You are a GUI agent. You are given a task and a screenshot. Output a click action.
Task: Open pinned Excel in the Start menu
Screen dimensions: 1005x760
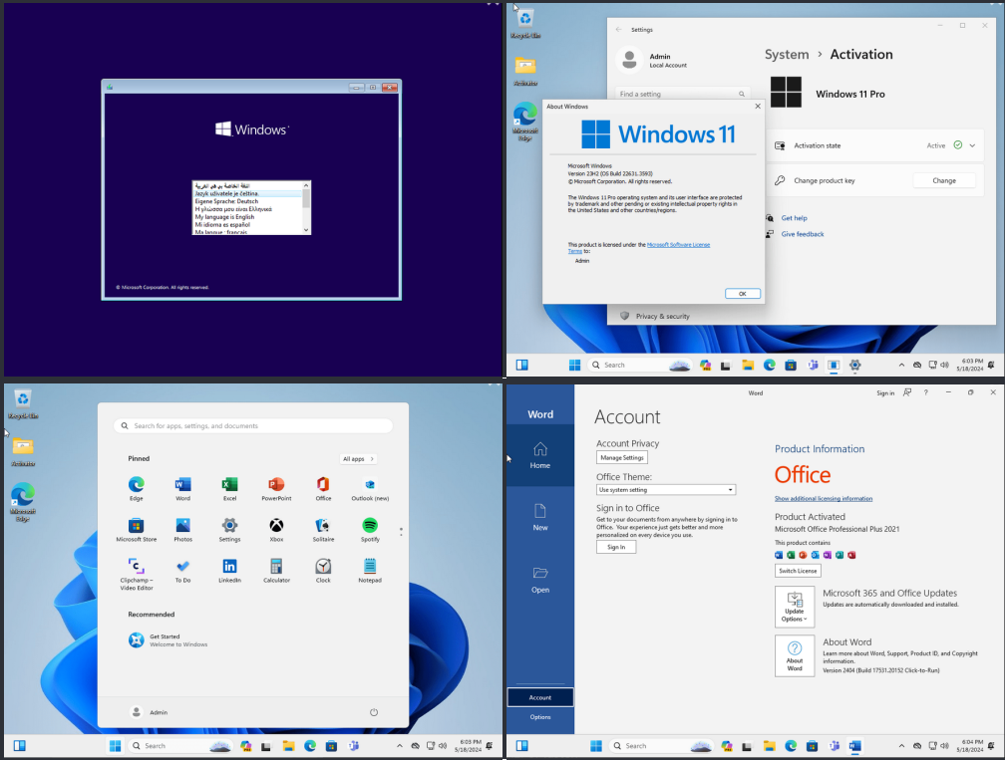[229, 488]
